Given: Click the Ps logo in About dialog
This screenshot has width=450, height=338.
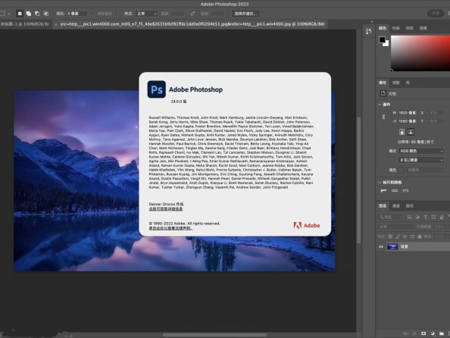Looking at the screenshot, I should coord(156,89).
